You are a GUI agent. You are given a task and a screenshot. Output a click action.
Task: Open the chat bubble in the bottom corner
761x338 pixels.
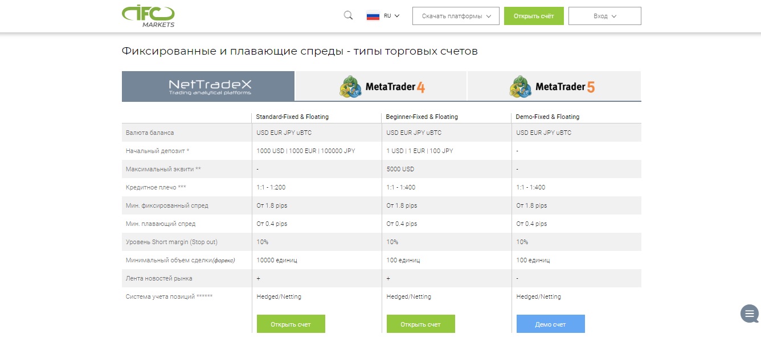point(748,314)
